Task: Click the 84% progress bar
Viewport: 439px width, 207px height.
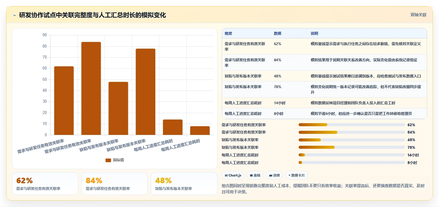Action: pyautogui.click(x=352, y=132)
